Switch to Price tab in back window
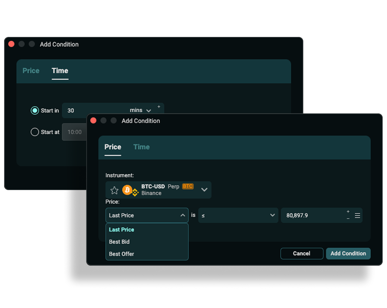Screen dimensions: 387x308 [x=31, y=71]
